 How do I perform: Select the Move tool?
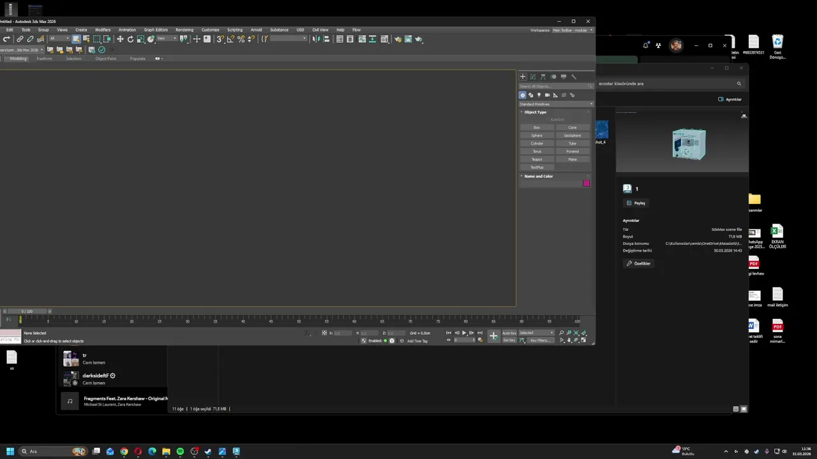point(120,39)
